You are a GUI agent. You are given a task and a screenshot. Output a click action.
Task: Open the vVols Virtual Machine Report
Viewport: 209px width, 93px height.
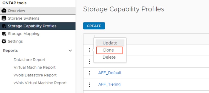tap(40, 83)
